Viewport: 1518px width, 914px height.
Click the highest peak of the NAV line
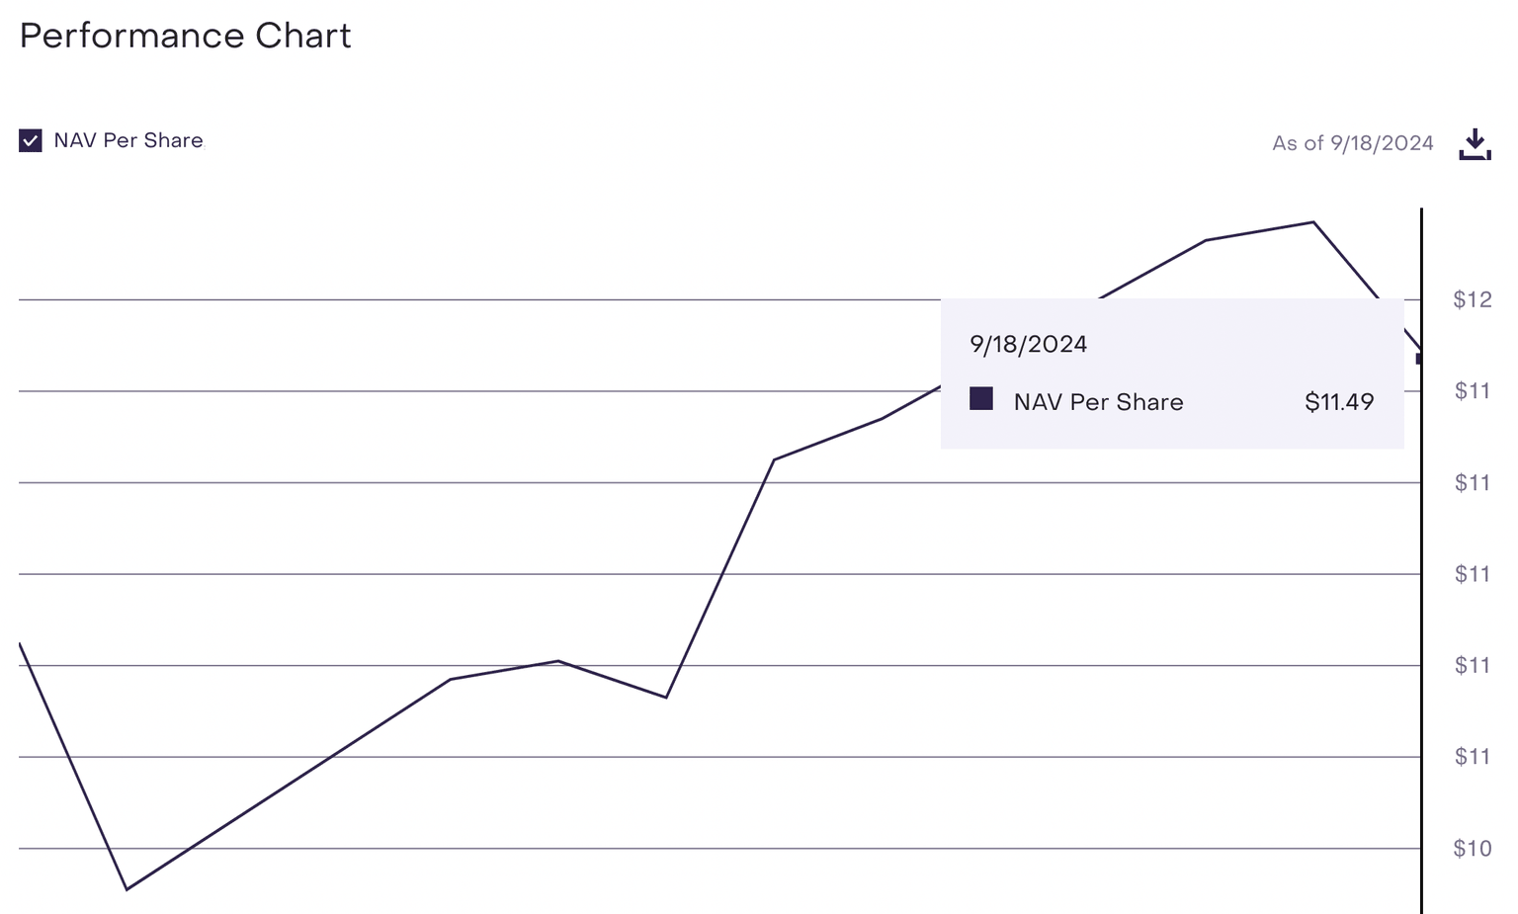[1312, 222]
